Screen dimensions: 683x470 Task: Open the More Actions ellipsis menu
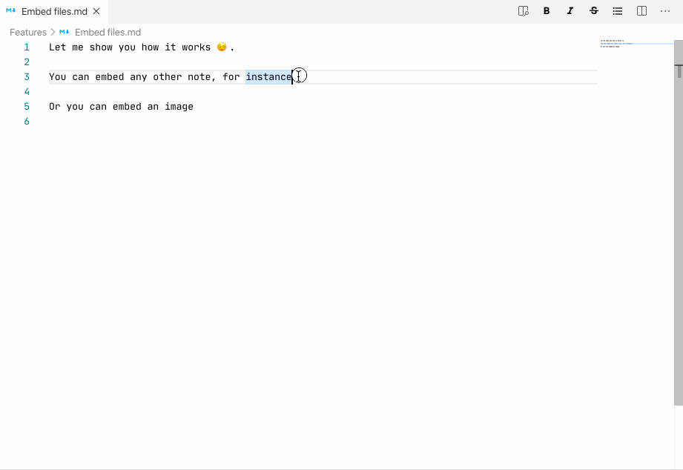point(664,11)
